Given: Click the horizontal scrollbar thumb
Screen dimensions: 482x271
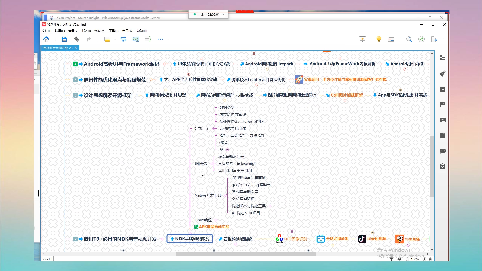Looking at the screenshot, I should coord(246,254).
